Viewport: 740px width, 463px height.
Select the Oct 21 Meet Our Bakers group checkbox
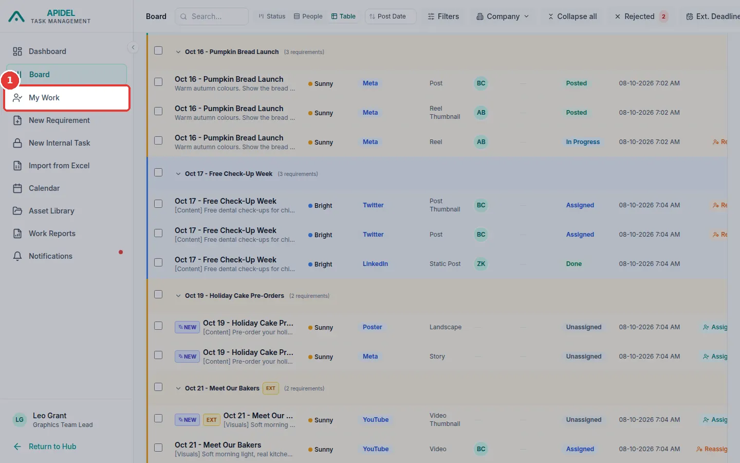click(158, 387)
